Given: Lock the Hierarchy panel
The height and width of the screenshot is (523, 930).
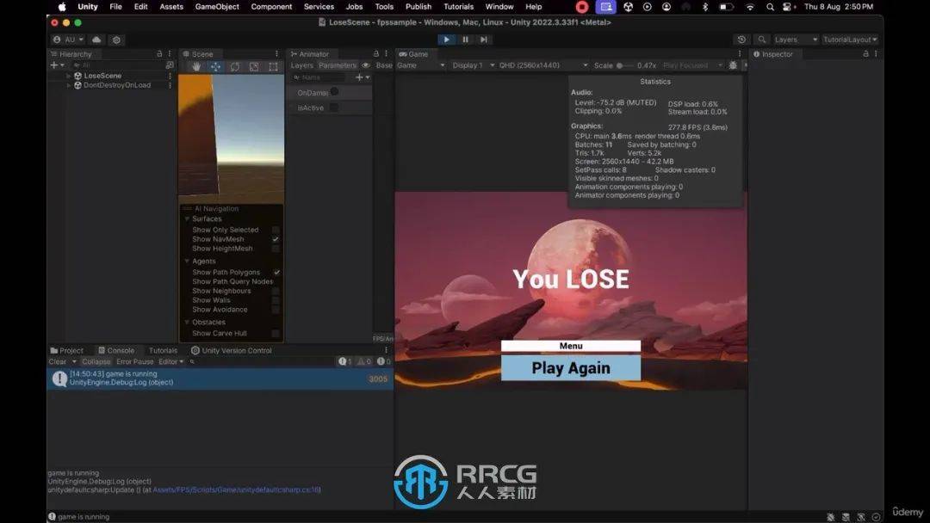Looking at the screenshot, I should (159, 54).
